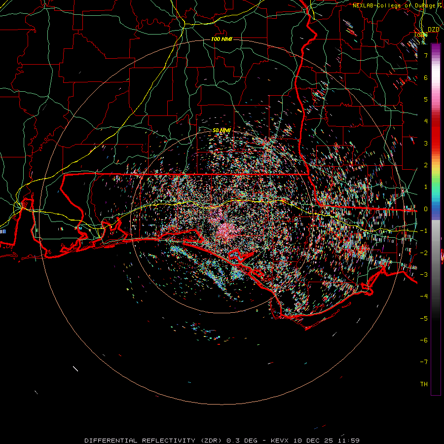This screenshot has width=444, height=444.
Task: Select the -5 value on the scale
Action: coord(424,319)
